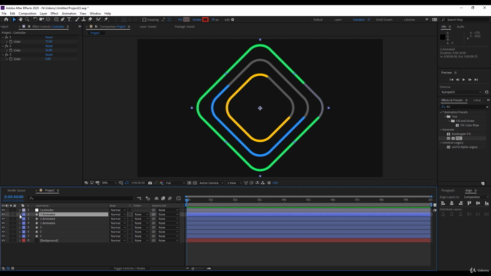Screen dimensions: 491x276
Task: Toggle the stopwatch for fx 2 Slider
Action: click(11, 50)
